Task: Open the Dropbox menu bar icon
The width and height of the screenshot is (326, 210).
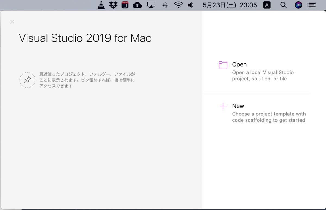Action: pos(113,5)
